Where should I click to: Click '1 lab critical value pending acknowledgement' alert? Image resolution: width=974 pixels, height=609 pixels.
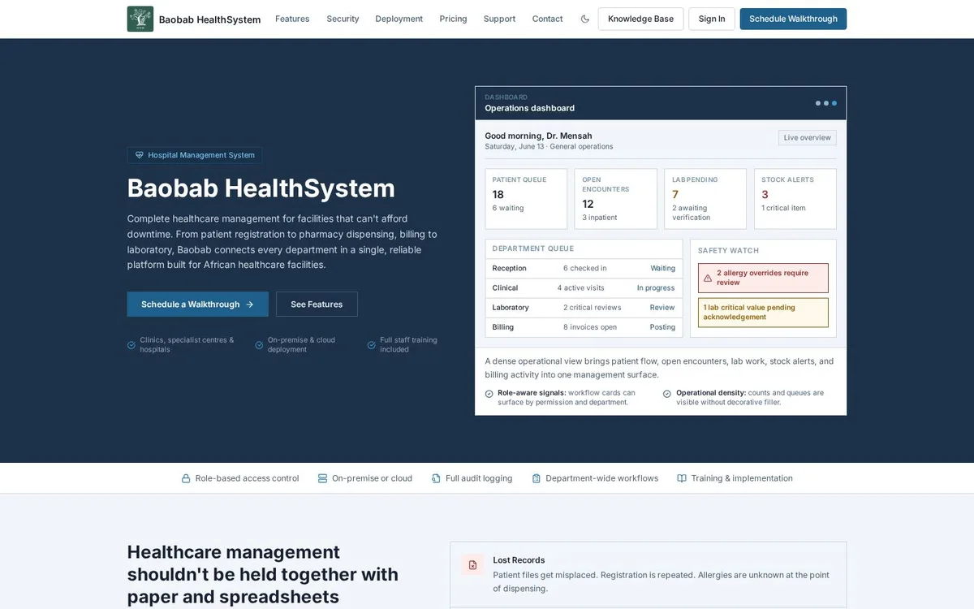coord(763,313)
